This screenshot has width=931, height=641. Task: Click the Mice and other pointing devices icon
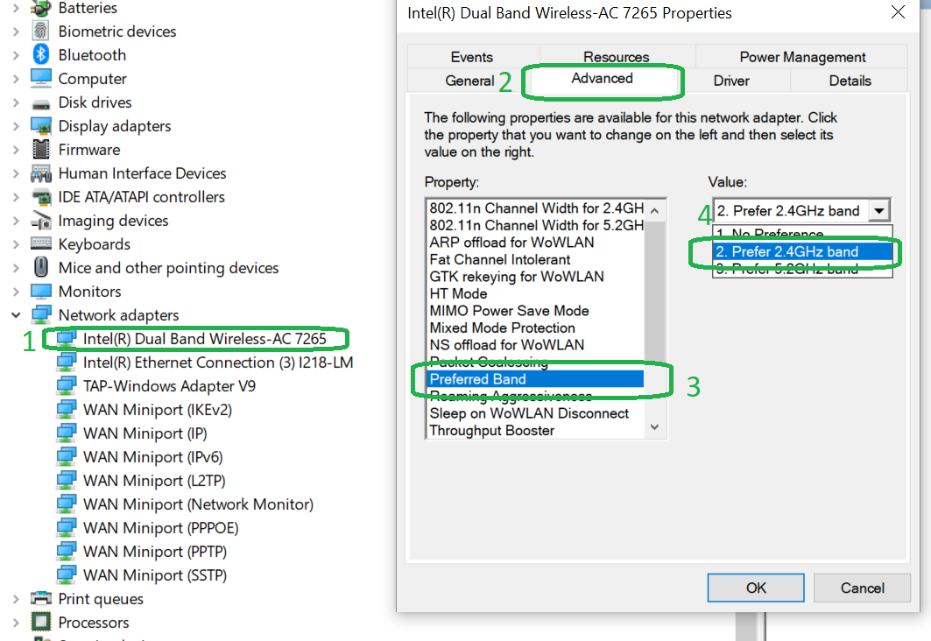[x=41, y=268]
